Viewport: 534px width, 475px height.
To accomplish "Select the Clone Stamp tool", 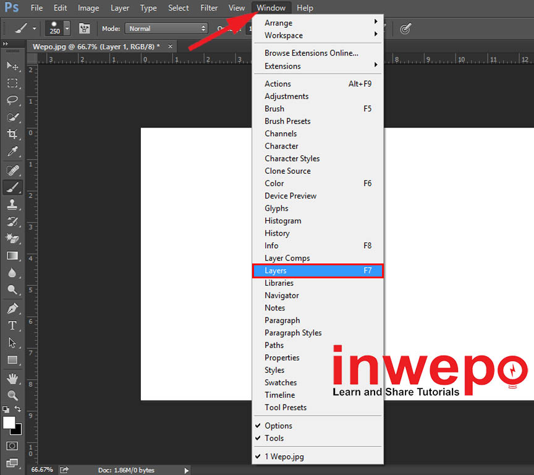I will (12, 204).
